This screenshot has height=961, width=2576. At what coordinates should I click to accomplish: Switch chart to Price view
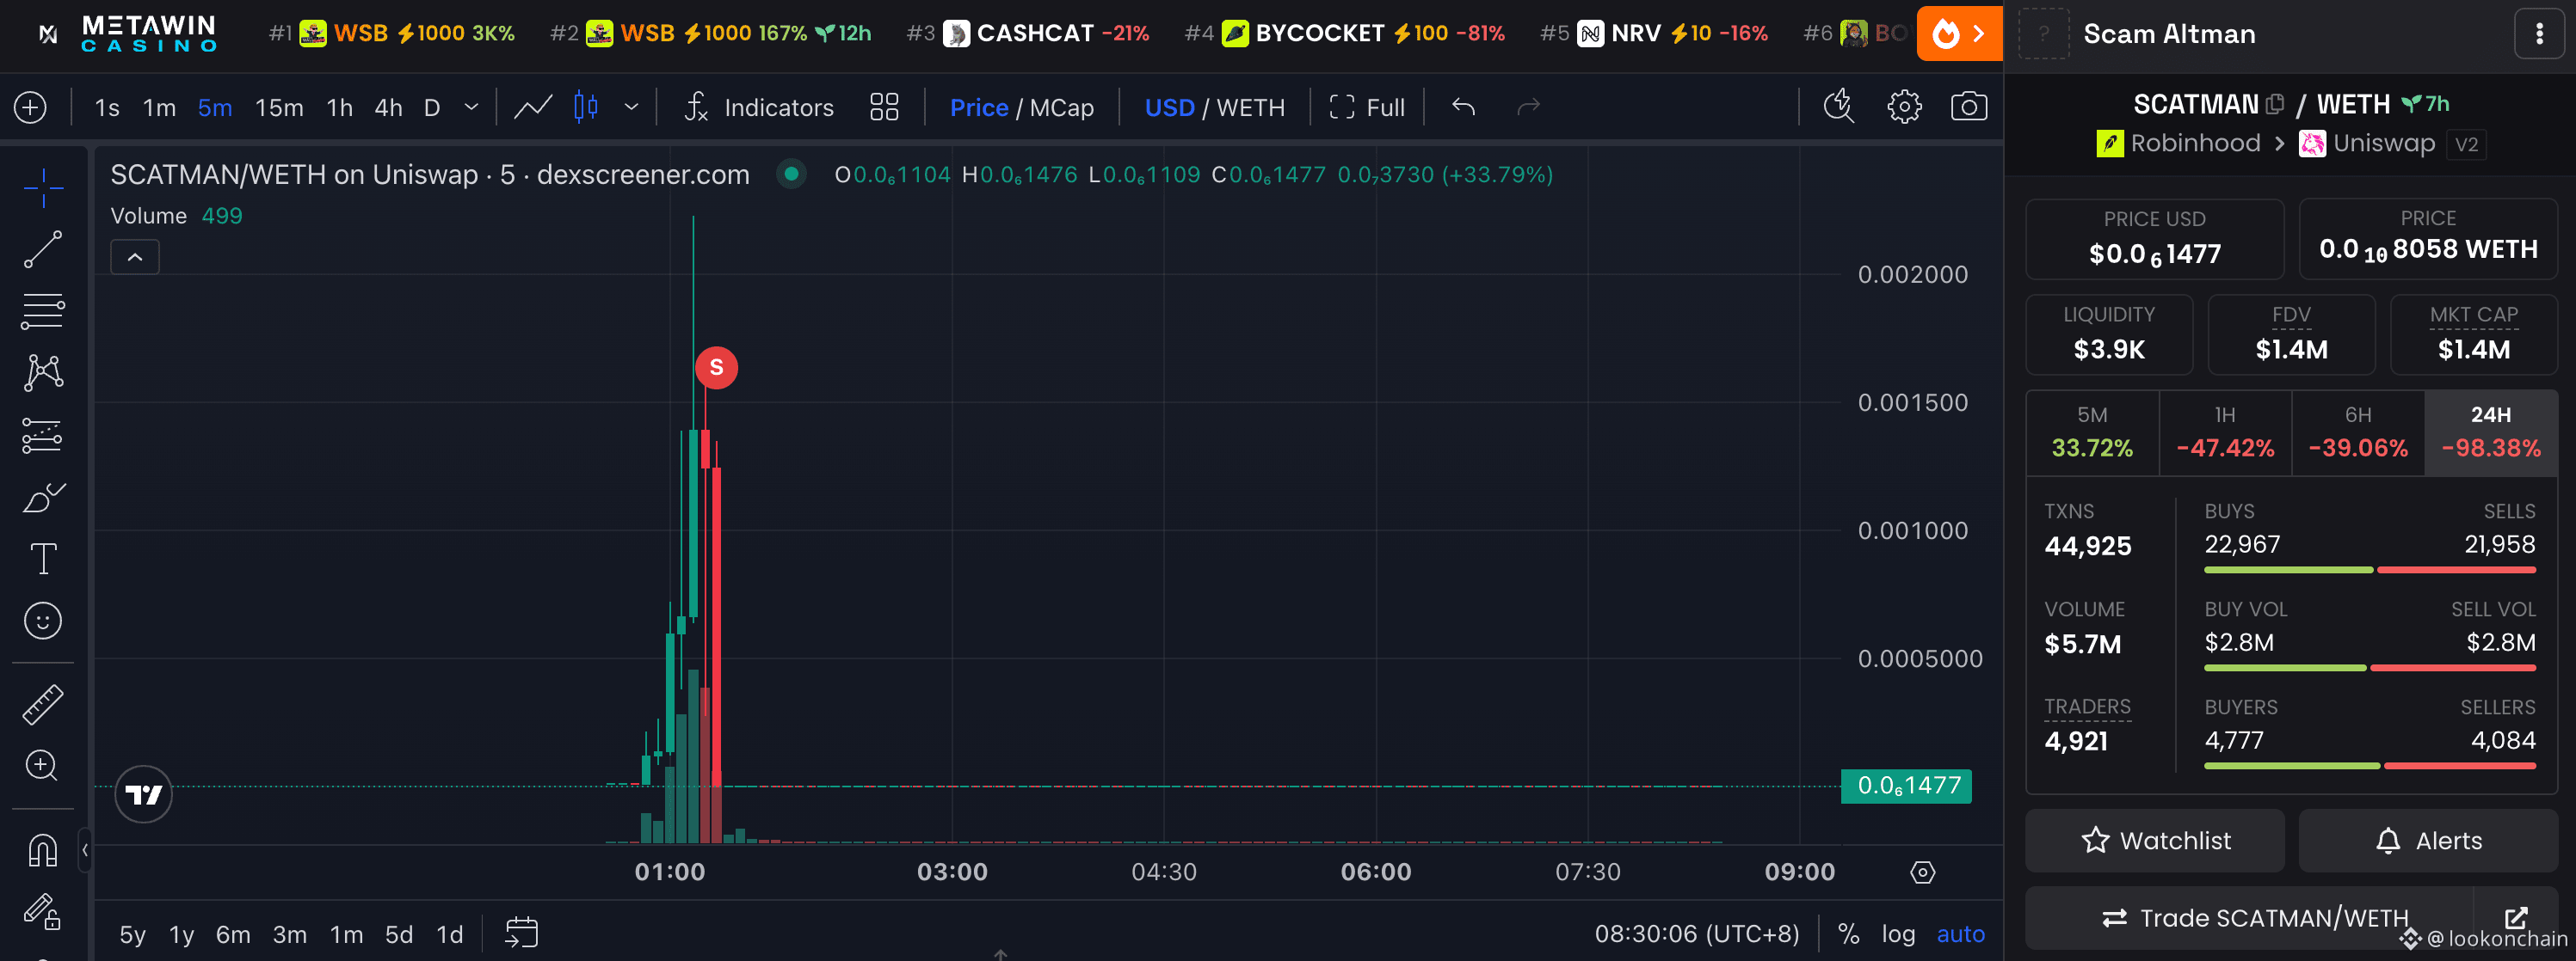click(x=979, y=108)
